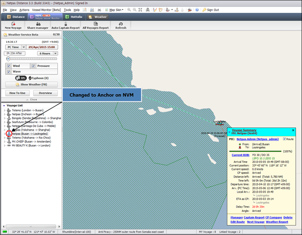Zoom in on the map with the magnifier plus icon
This screenshot has height=235, width=302.
tap(129, 10)
